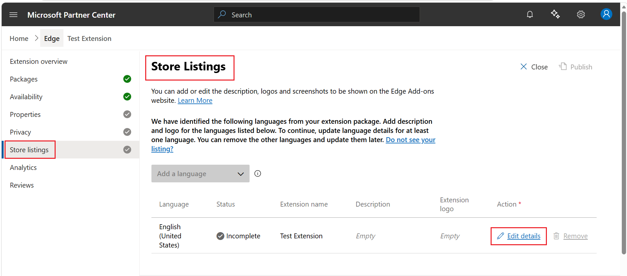The height and width of the screenshot is (276, 627).
Task: Click the Empty description cell
Action: coord(365,236)
